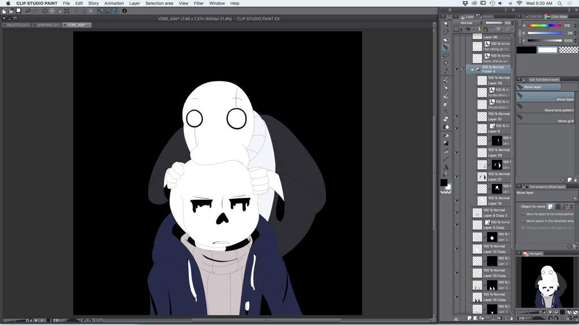This screenshot has width=579, height=325.
Task: Click the layer opacity stepper beside 100
Action: [x=513, y=23]
